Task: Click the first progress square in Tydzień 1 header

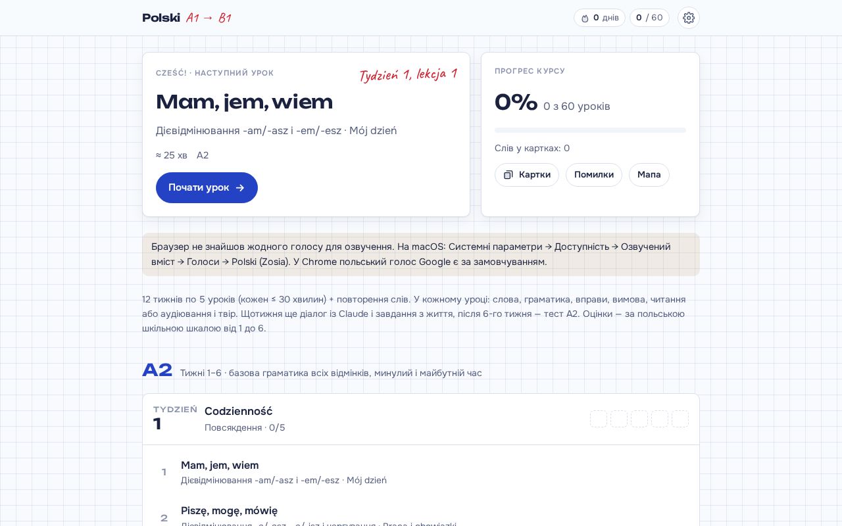Action: pyautogui.click(x=599, y=419)
